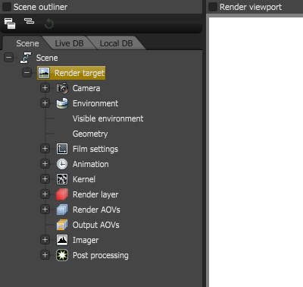Screen dimensions: 303x287
Task: Select the Kernel label
Action: (84, 179)
